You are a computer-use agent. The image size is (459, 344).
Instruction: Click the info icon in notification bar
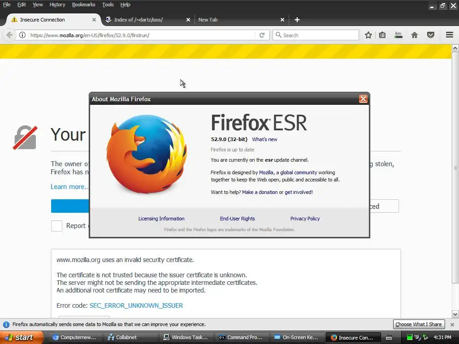[x=6, y=324]
